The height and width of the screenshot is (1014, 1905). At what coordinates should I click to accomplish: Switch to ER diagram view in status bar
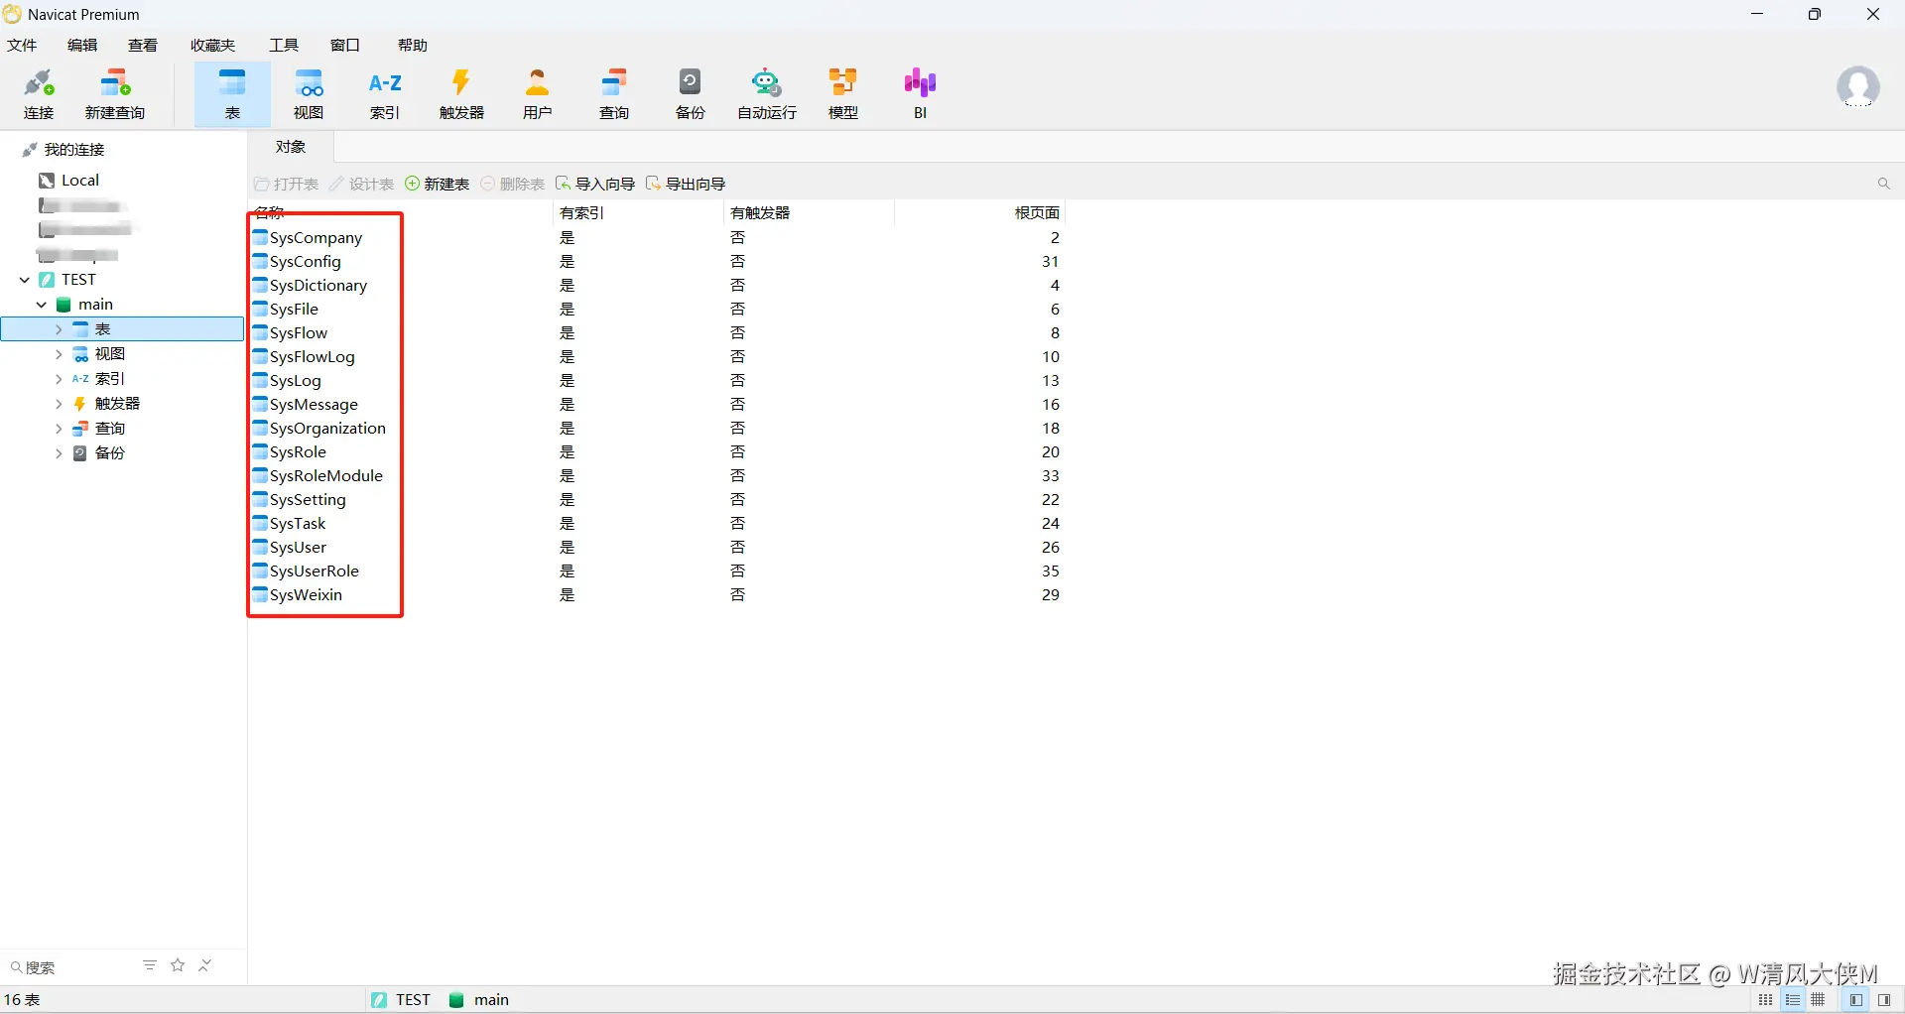pyautogui.click(x=1818, y=1000)
